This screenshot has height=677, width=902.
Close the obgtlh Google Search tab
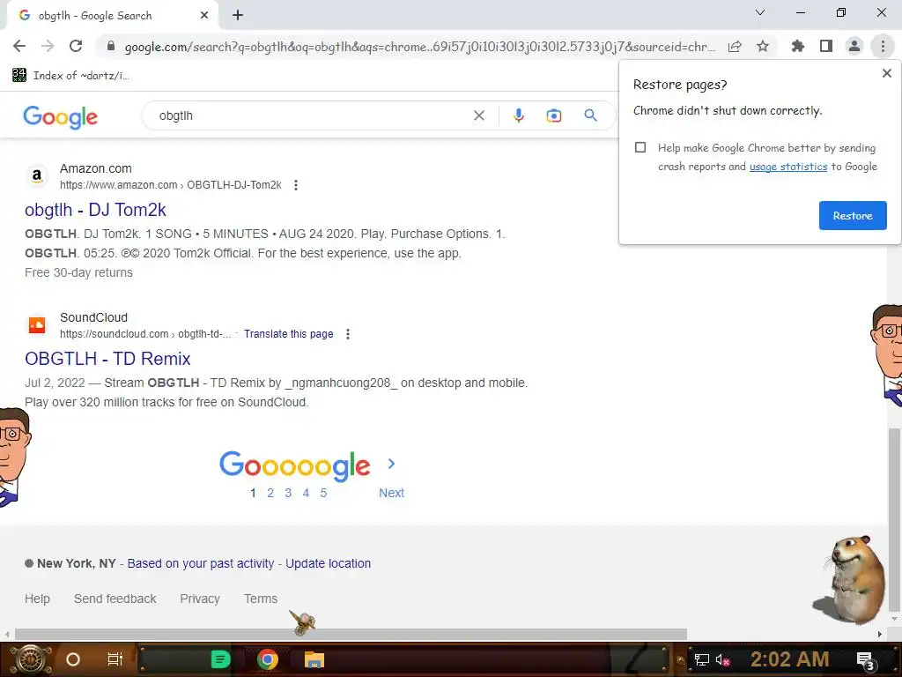tap(204, 15)
